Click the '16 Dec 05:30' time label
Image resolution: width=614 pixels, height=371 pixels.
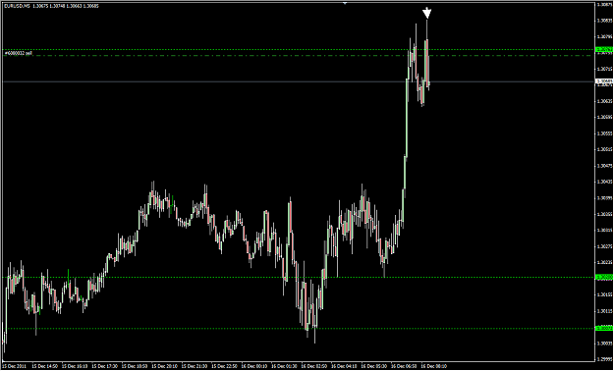pyautogui.click(x=374, y=367)
